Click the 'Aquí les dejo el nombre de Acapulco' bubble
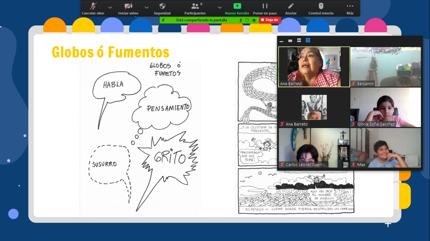 [x=321, y=194]
